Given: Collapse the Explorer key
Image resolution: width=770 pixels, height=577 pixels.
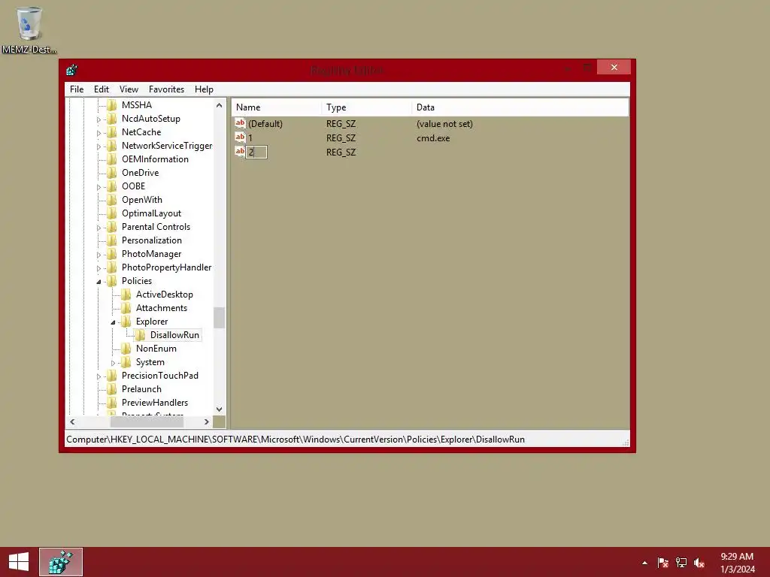Looking at the screenshot, I should [x=113, y=322].
